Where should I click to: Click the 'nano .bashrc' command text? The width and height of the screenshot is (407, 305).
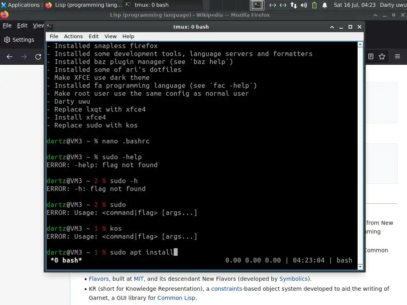click(x=126, y=141)
